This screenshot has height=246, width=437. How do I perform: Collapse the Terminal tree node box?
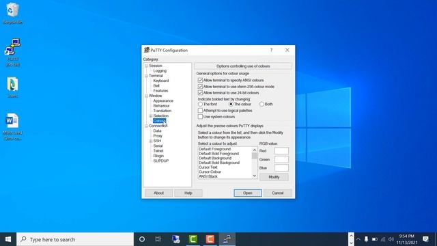pyautogui.click(x=146, y=76)
